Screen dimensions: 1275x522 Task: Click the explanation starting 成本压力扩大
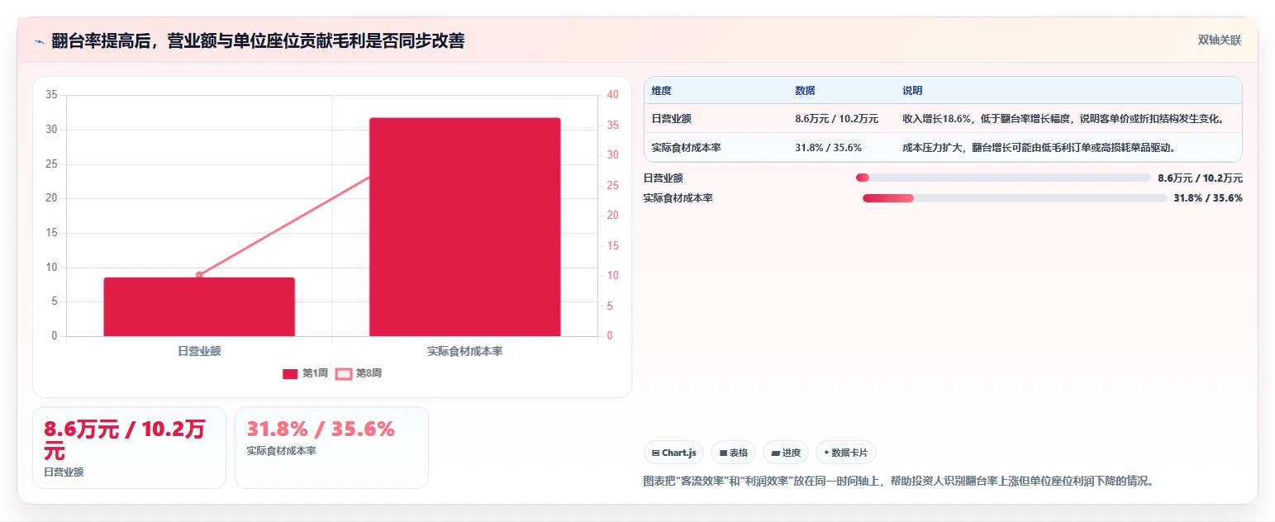coord(1039,148)
